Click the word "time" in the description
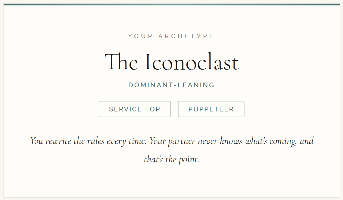 tap(138, 141)
